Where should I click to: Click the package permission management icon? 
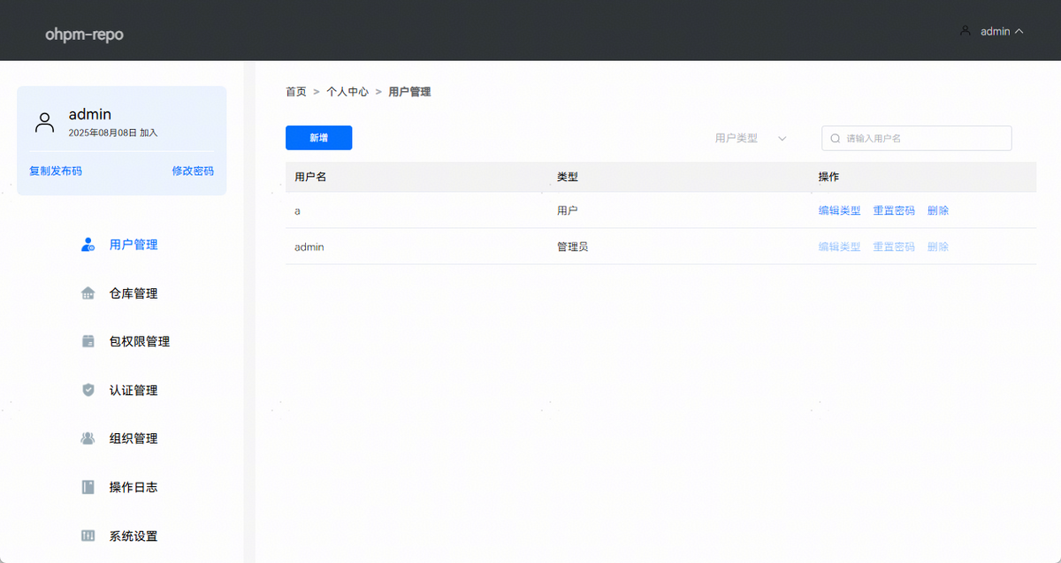coord(88,341)
